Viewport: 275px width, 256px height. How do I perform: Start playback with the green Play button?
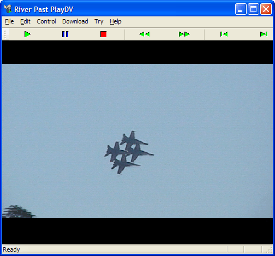click(x=28, y=34)
